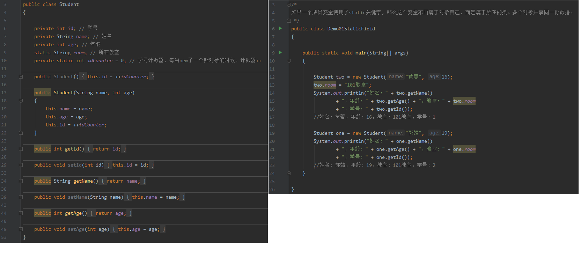The height and width of the screenshot is (257, 588).
Task: Expand the folded getAge() method
Action: click(21, 213)
